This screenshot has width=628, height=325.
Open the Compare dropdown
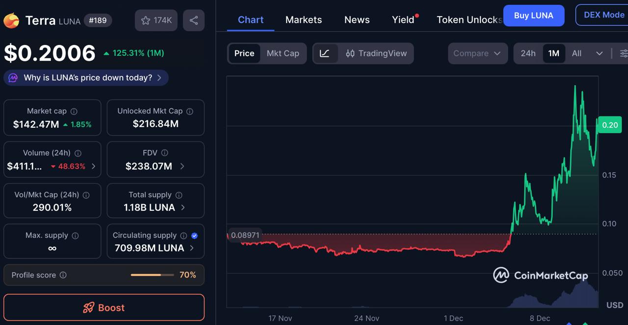(477, 53)
